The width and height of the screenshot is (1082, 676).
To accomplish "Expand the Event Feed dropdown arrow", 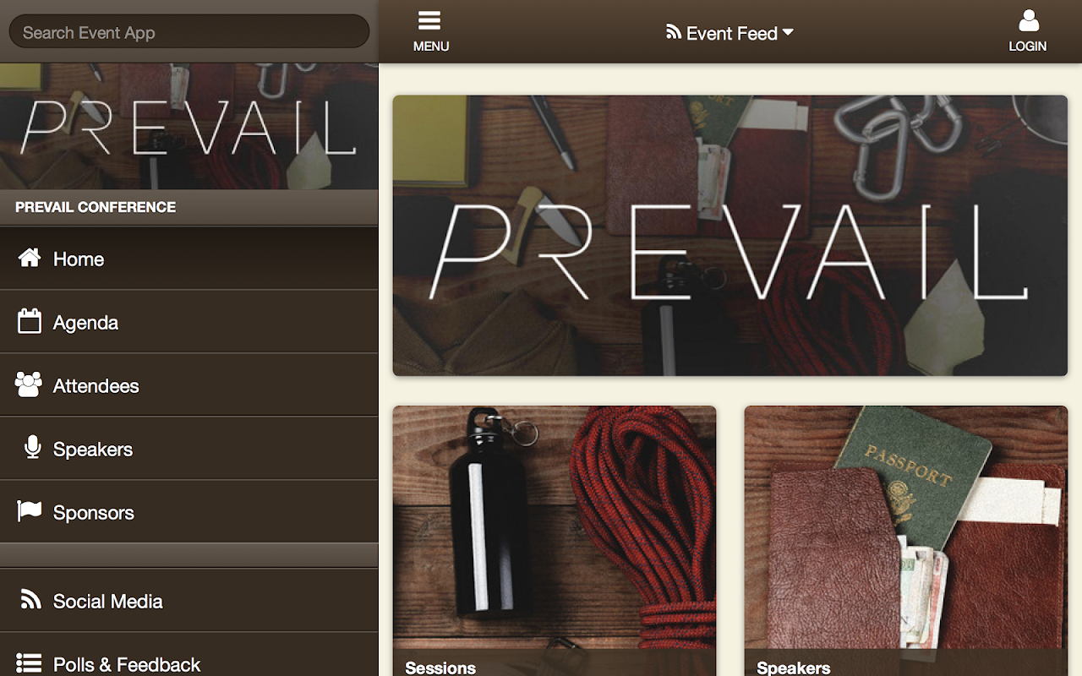I will click(x=788, y=32).
